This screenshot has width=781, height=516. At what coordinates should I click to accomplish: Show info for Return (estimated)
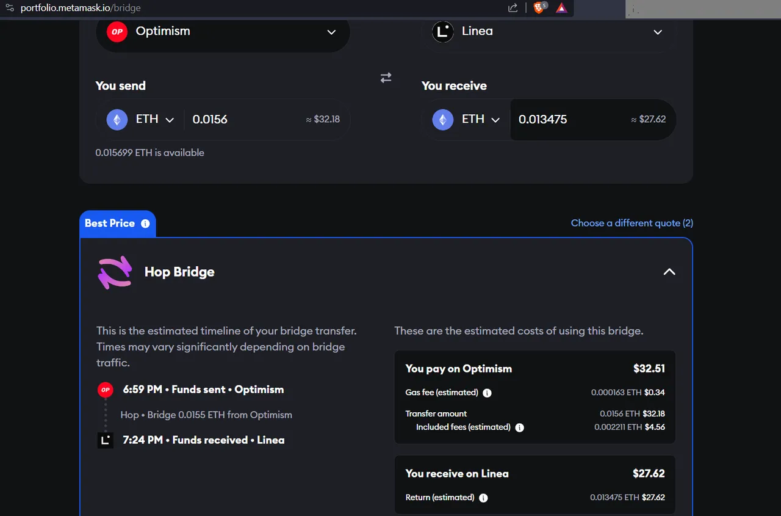483,498
